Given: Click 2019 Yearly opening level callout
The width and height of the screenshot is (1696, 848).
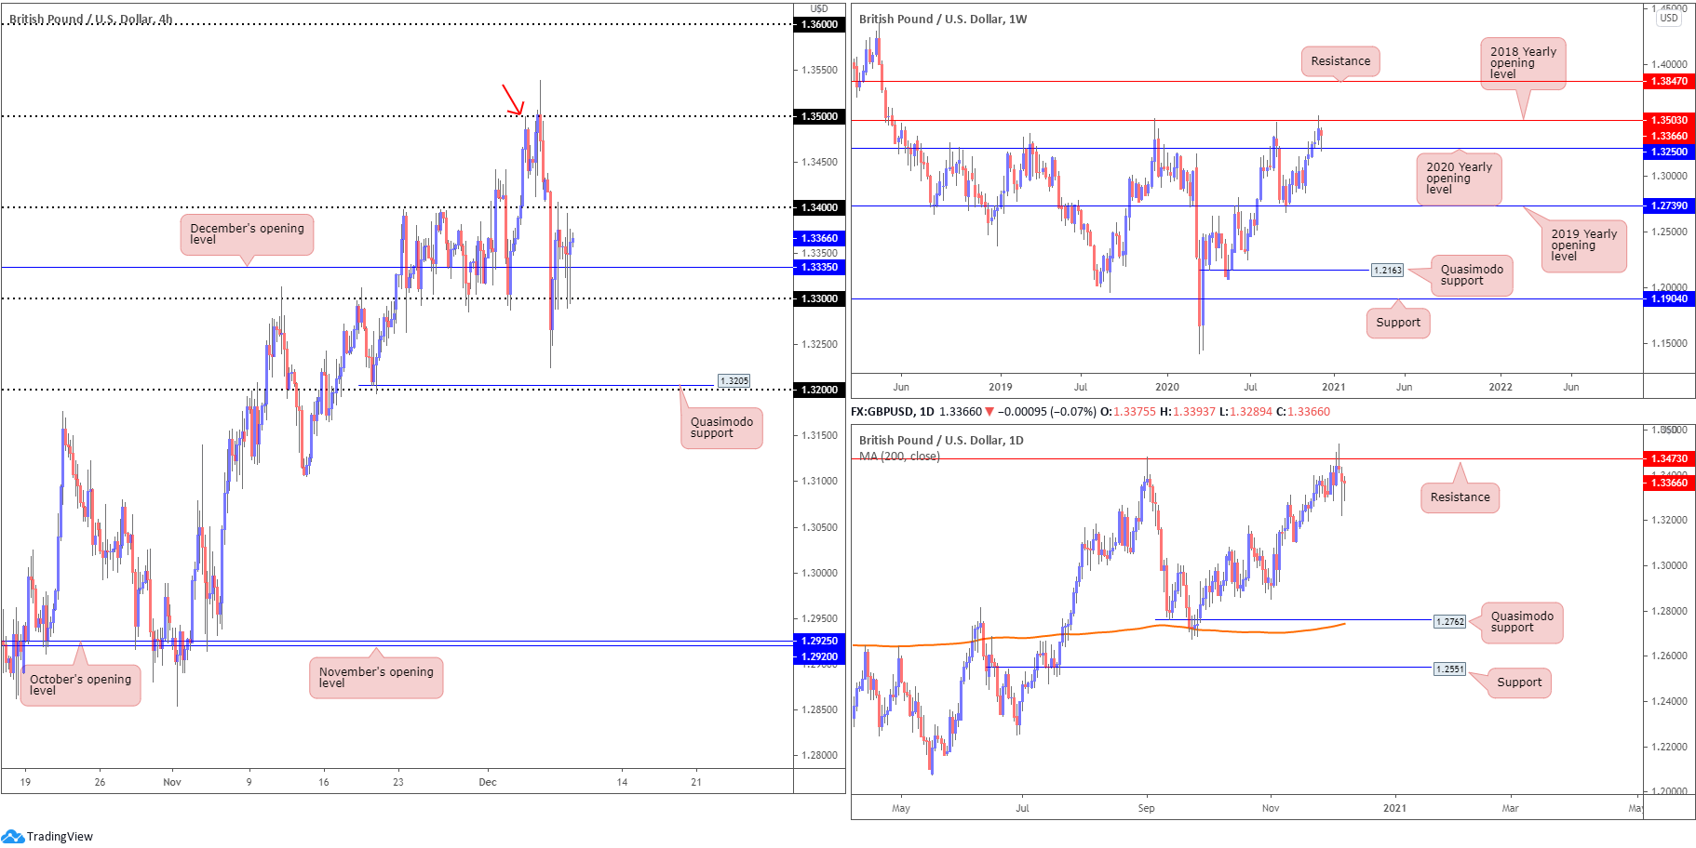Looking at the screenshot, I should (1583, 245).
